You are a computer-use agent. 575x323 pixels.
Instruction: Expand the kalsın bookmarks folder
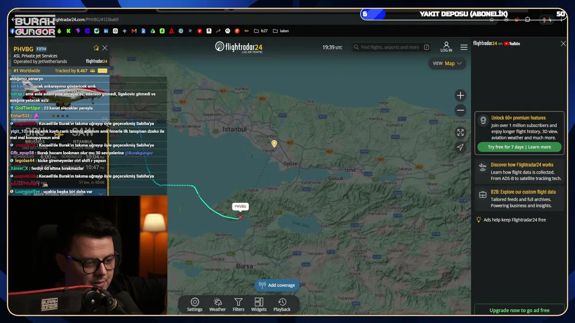point(280,31)
